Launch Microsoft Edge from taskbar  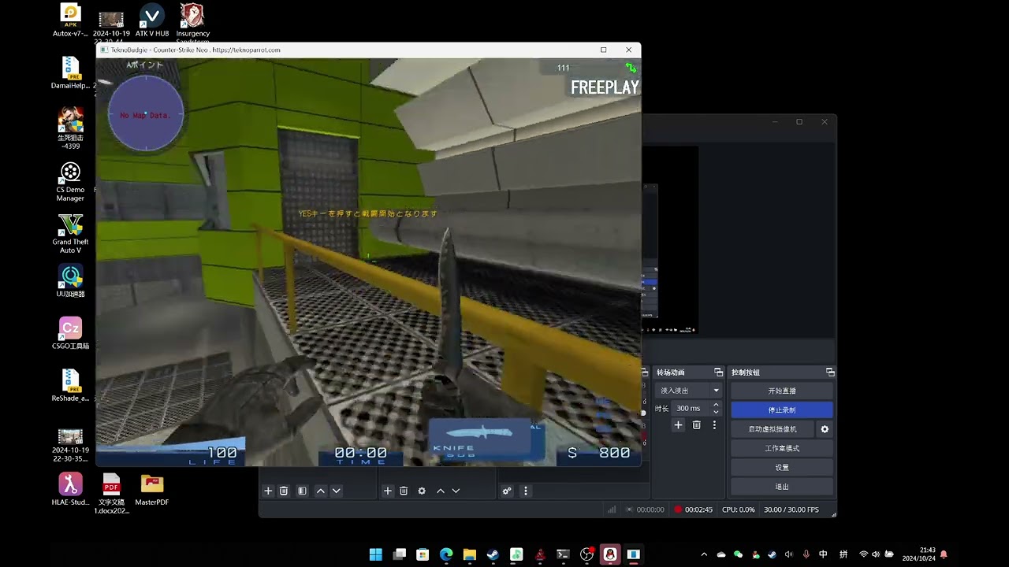[x=446, y=554]
